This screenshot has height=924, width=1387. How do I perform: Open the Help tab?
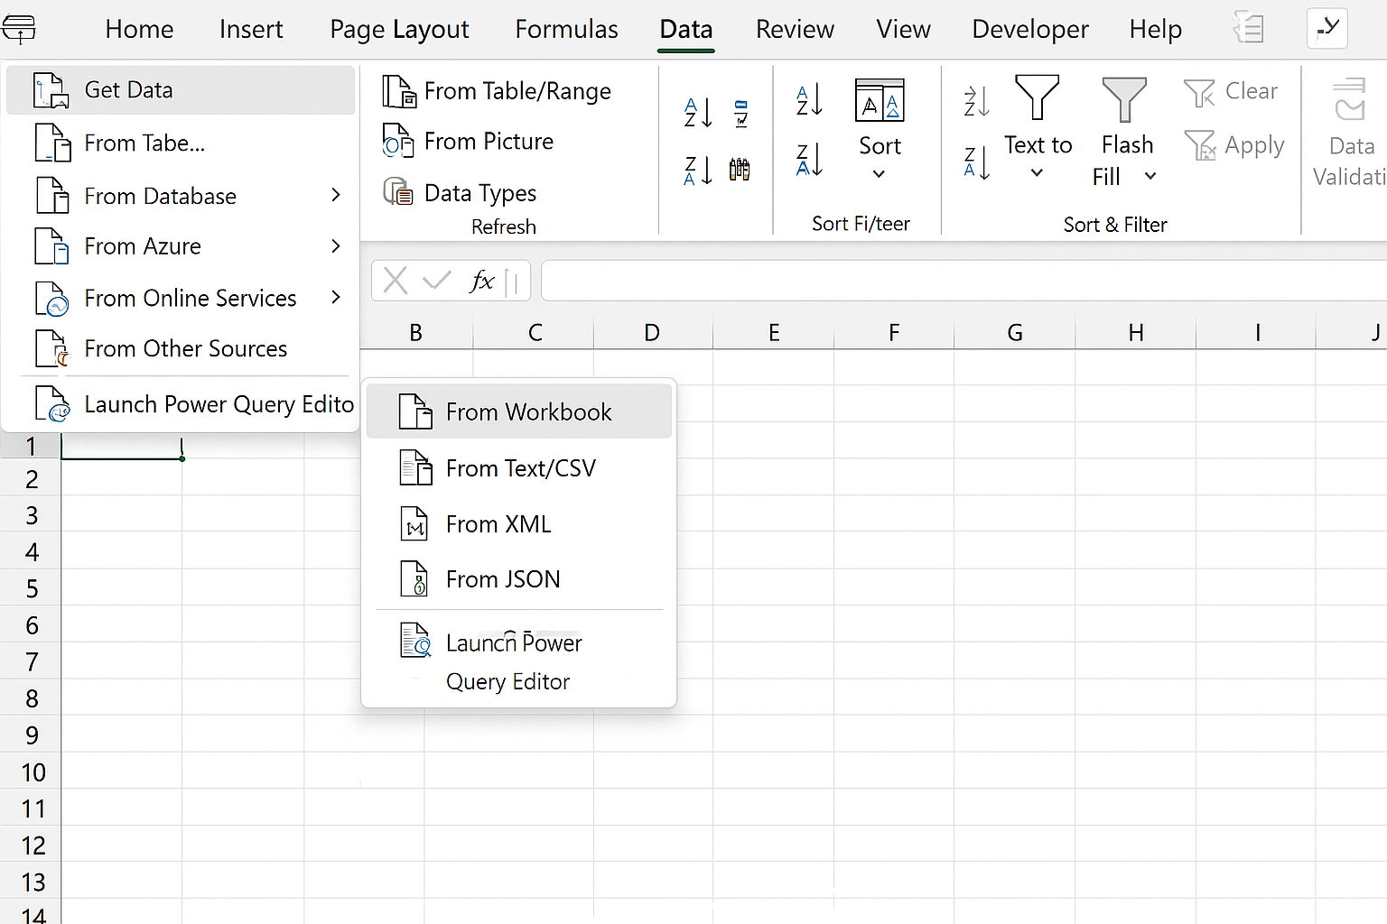click(1155, 30)
